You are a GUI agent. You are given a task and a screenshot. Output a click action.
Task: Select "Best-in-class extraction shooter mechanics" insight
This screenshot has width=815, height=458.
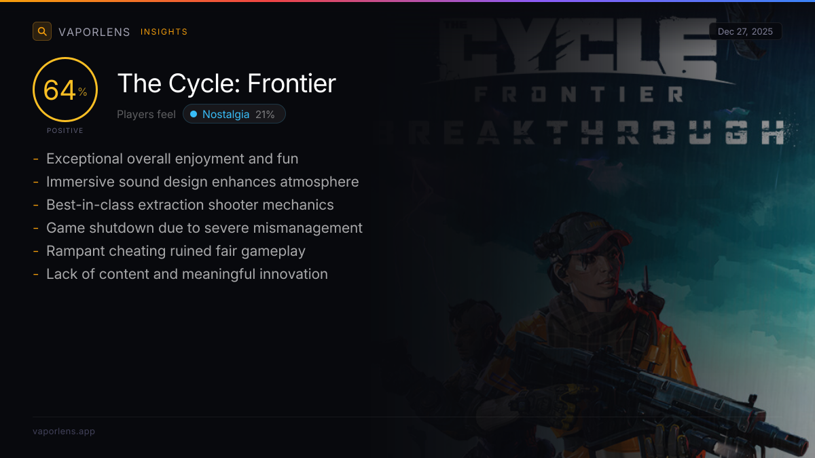pyautogui.click(x=189, y=205)
